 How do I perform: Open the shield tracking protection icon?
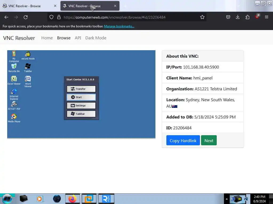51,17
